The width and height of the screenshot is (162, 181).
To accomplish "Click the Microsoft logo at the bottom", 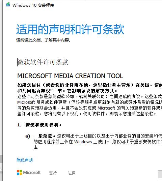I will click(x=29, y=173).
